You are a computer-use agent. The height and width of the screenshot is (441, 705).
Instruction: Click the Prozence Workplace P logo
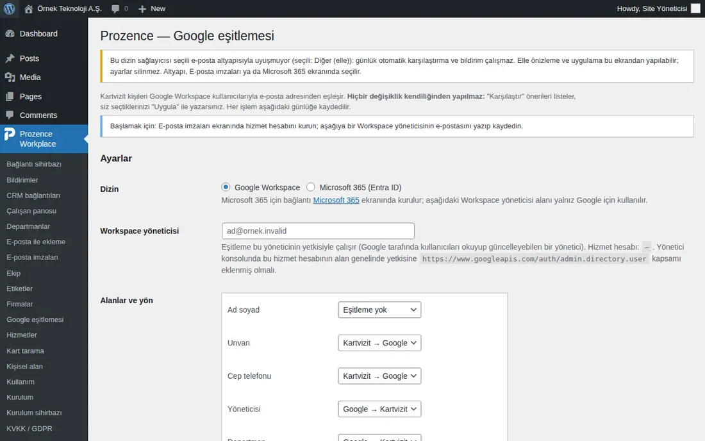pos(10,134)
